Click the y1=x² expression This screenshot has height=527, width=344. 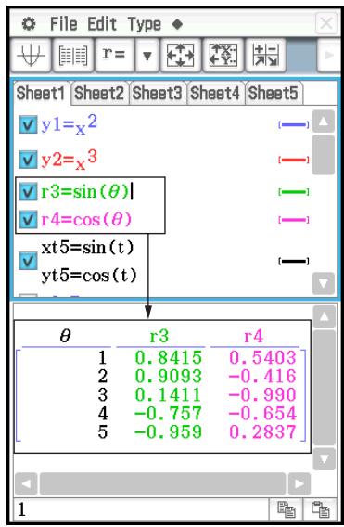click(70, 124)
